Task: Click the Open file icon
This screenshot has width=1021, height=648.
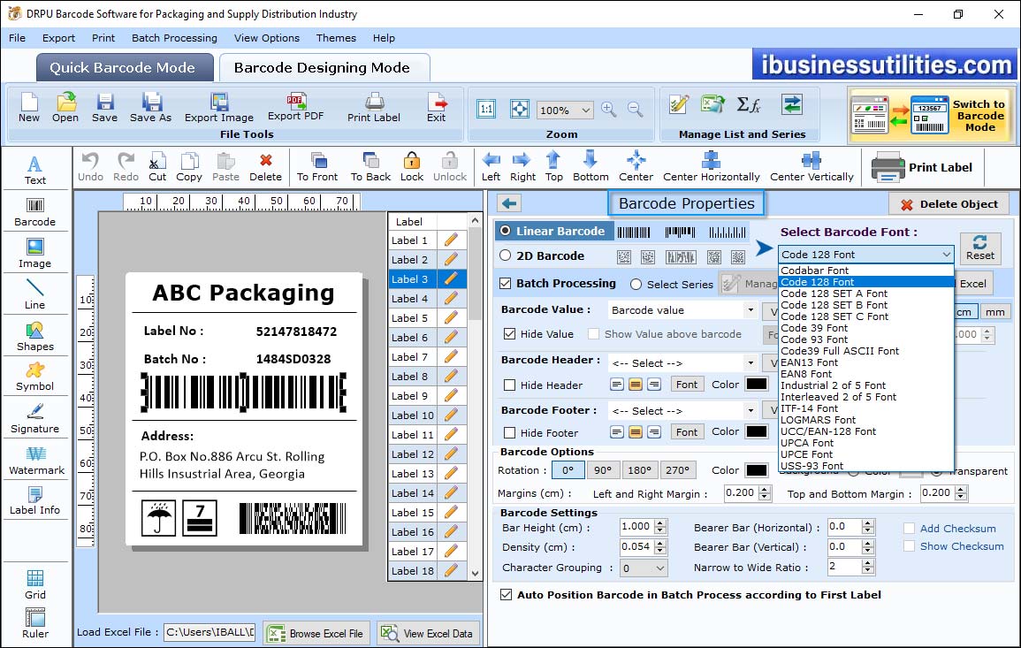Action: pyautogui.click(x=65, y=108)
